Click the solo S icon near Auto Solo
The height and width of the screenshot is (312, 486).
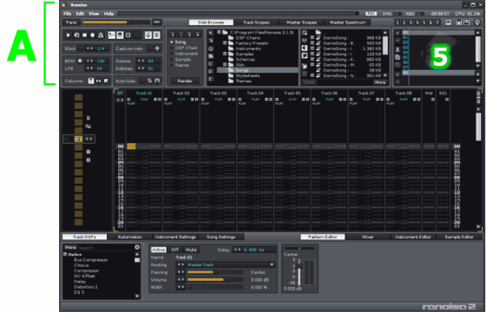149,81
